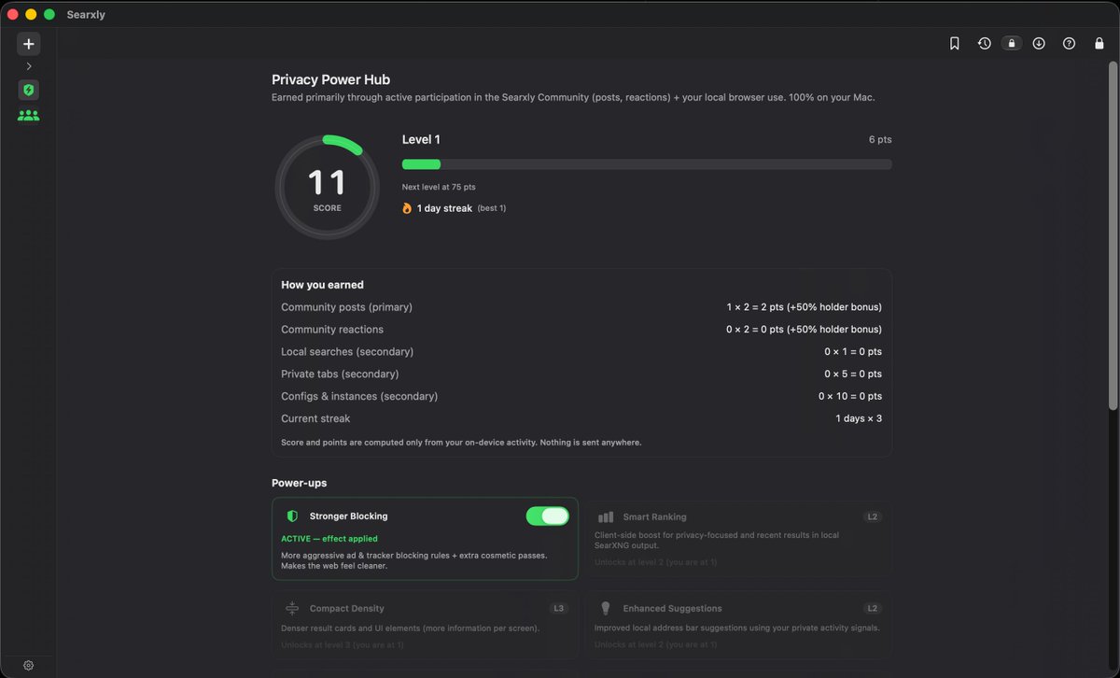This screenshot has height=678, width=1120.
Task: Open the Privacy Power Hub shield icon
Action: coord(29,91)
